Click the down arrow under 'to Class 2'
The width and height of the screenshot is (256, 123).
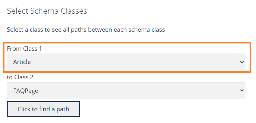click(242, 90)
